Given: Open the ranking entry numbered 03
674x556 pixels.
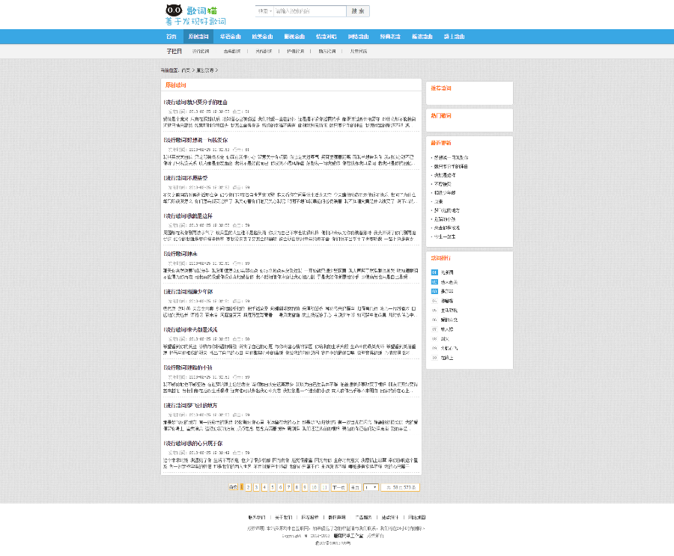Looking at the screenshot, I should [447, 291].
